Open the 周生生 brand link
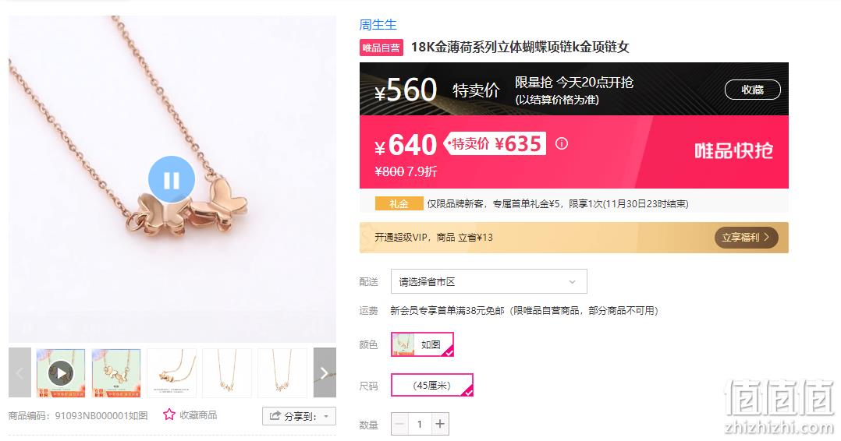Screen dimensions: 841x441 point(378,25)
